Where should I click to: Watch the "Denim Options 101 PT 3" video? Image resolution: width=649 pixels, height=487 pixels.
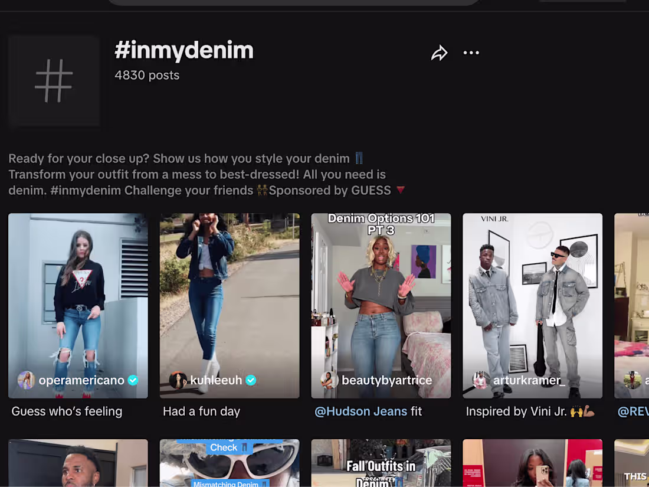[381, 295]
